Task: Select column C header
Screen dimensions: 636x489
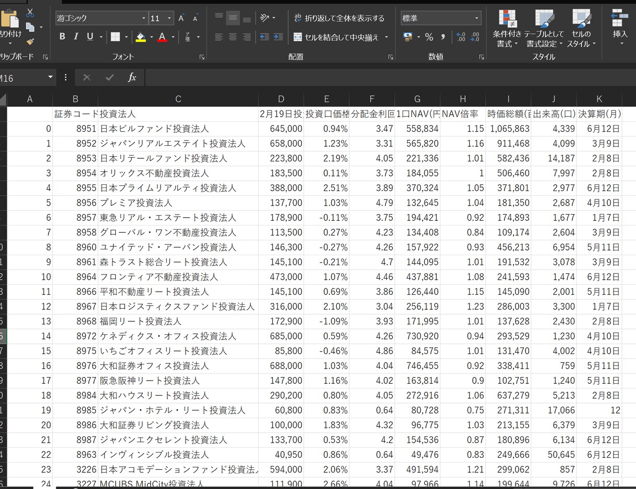Action: (178, 99)
